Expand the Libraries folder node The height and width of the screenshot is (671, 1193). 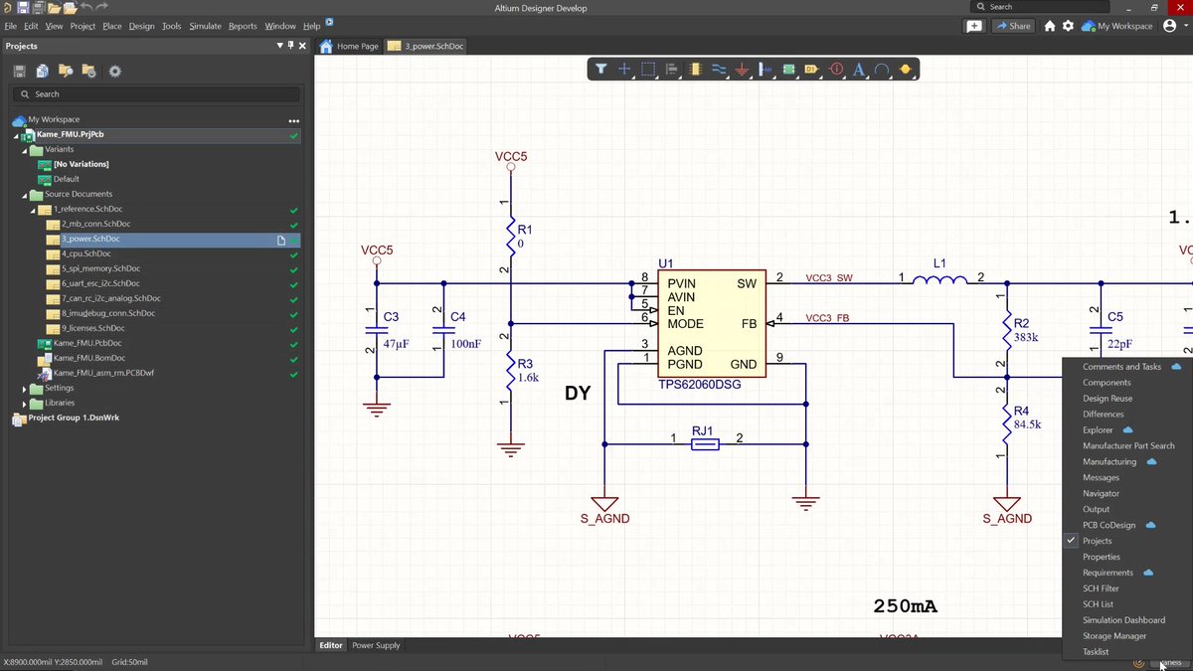25,403
